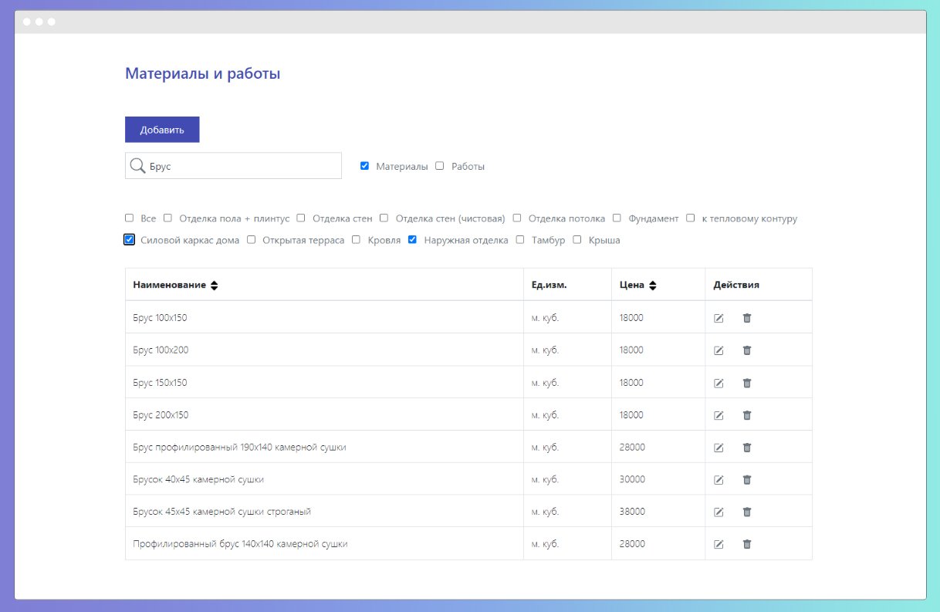Delete Брусок 40х45 камерной сушки
This screenshot has height=612, width=940.
click(747, 480)
